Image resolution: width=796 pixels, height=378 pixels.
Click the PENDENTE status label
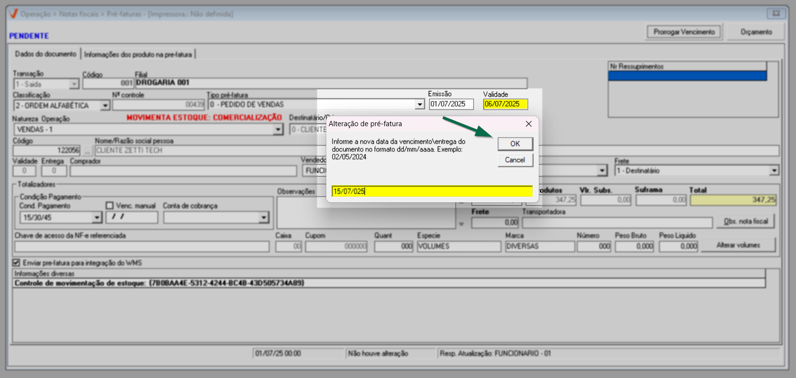tap(29, 36)
